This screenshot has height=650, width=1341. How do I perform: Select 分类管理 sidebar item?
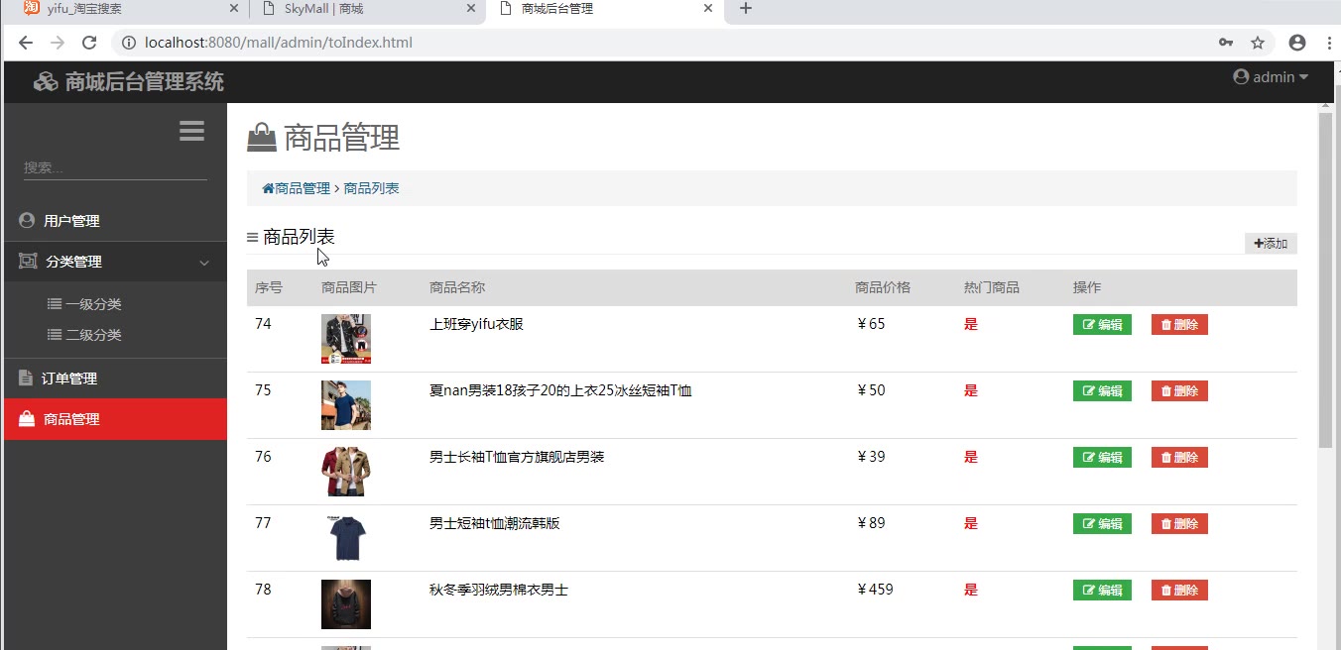point(115,262)
